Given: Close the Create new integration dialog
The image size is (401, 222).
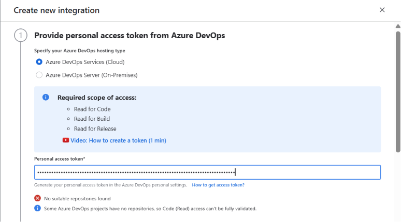Looking at the screenshot, I should pos(382,10).
